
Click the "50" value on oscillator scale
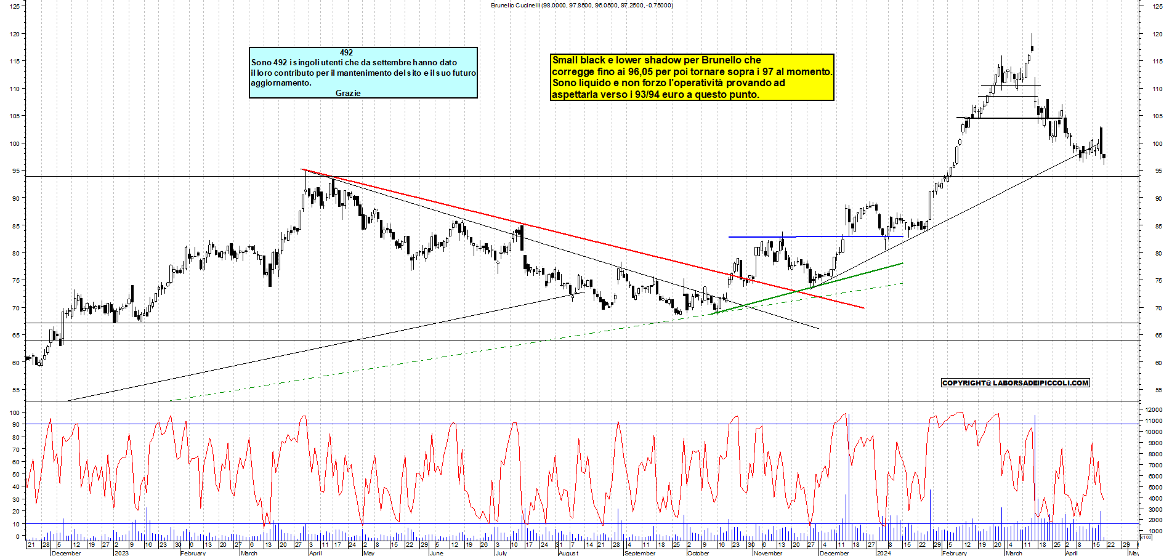coord(16,474)
